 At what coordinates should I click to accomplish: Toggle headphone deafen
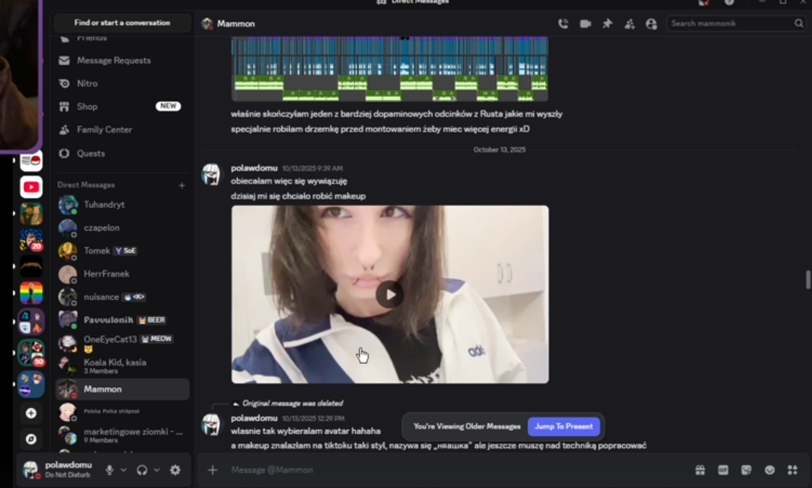(142, 470)
